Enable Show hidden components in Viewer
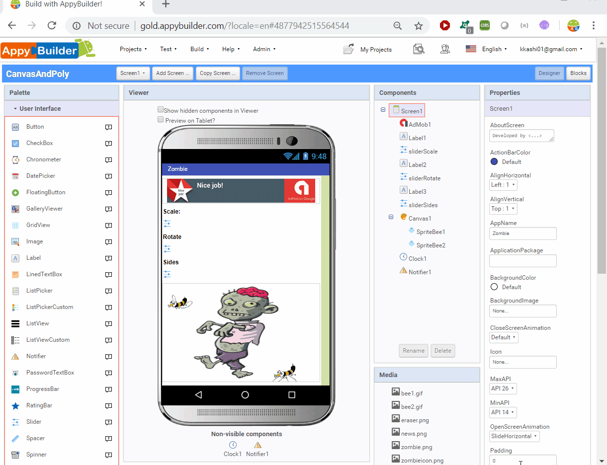 (161, 109)
